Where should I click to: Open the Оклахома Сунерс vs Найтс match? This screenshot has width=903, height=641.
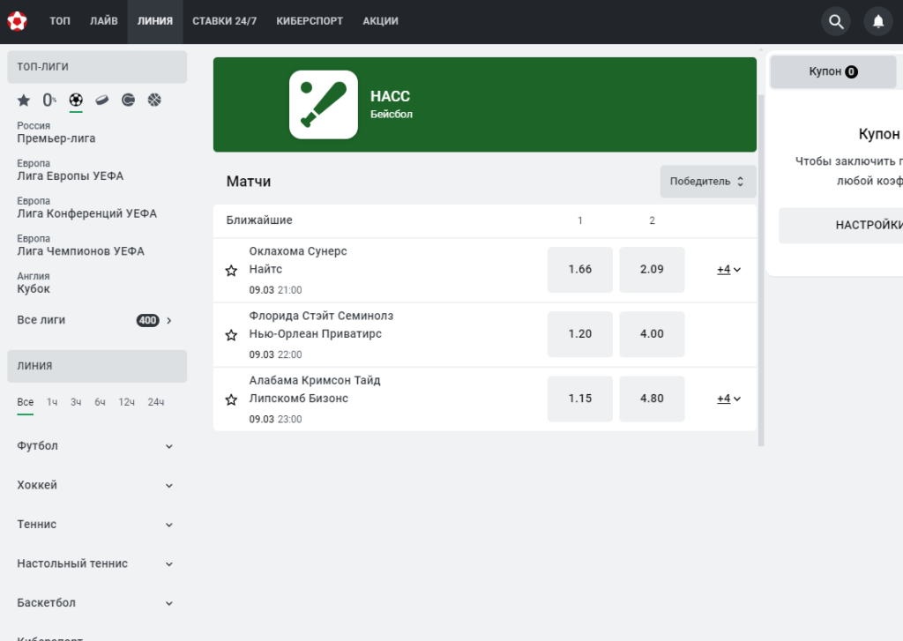click(x=298, y=260)
